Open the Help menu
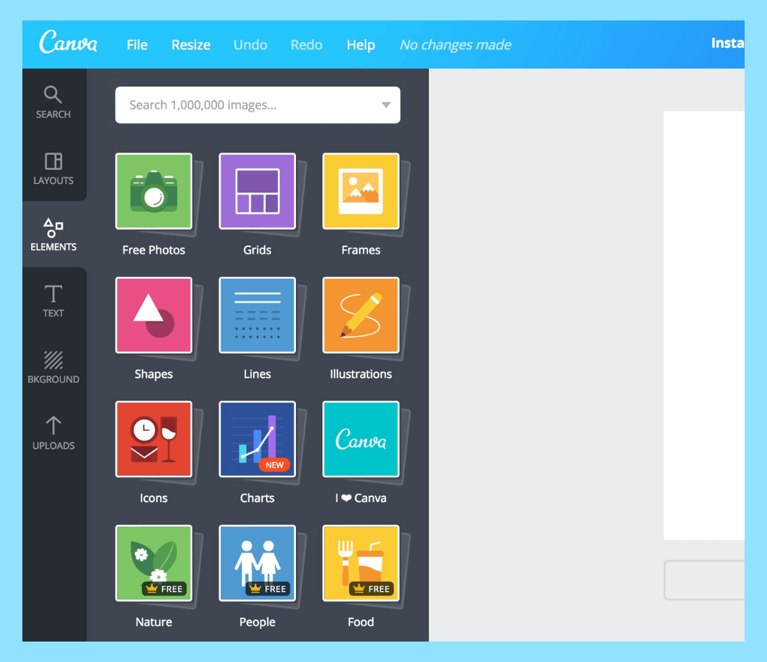The image size is (767, 662). click(x=360, y=45)
